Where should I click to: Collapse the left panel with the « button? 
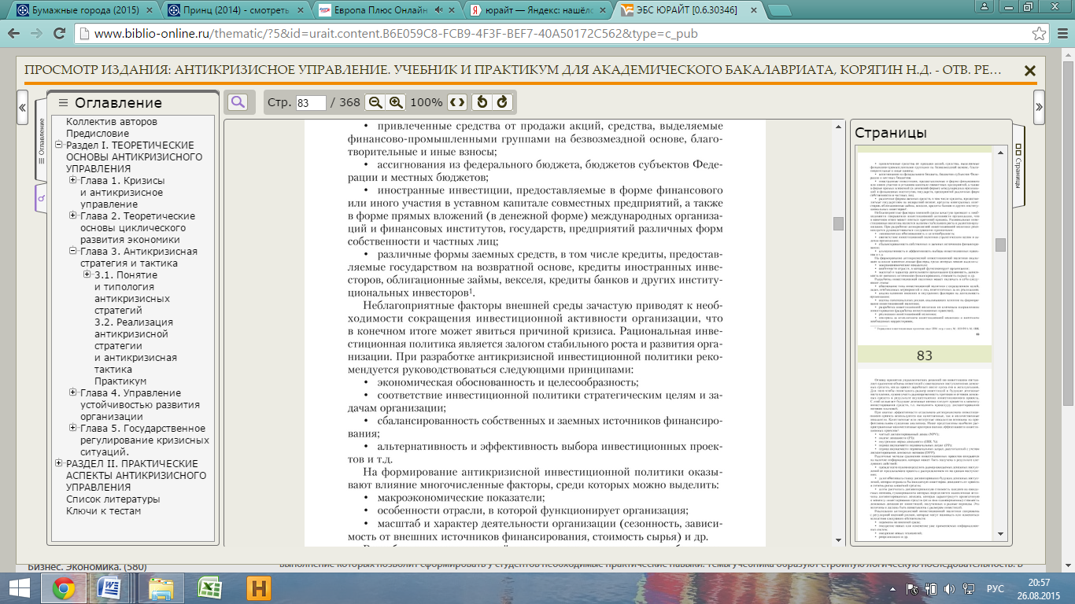tap(22, 108)
